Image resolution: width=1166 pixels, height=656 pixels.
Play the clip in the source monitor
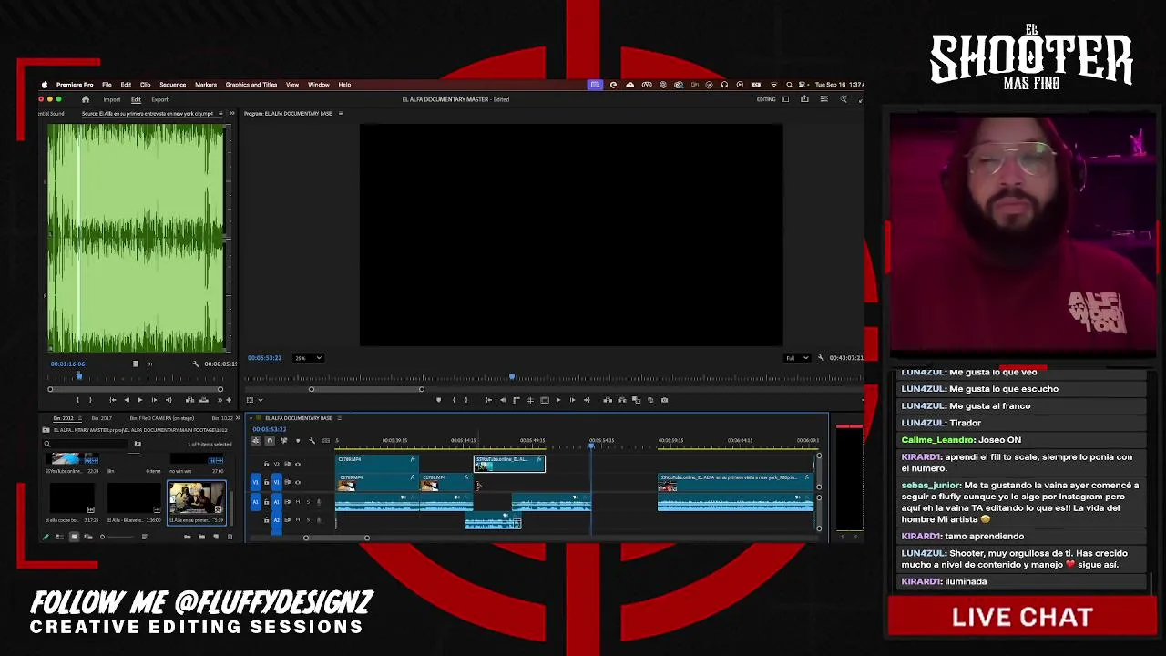pyautogui.click(x=139, y=400)
